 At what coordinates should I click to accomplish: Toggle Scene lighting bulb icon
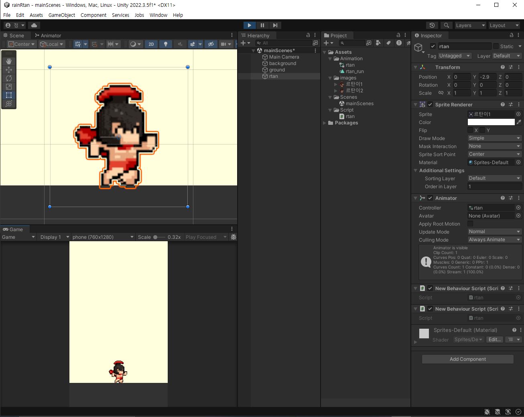coord(165,44)
